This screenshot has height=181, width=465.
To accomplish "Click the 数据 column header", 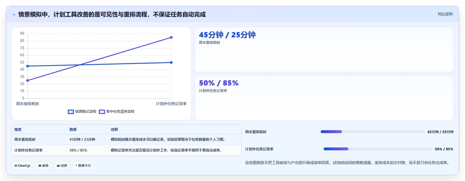I will 73,130.
